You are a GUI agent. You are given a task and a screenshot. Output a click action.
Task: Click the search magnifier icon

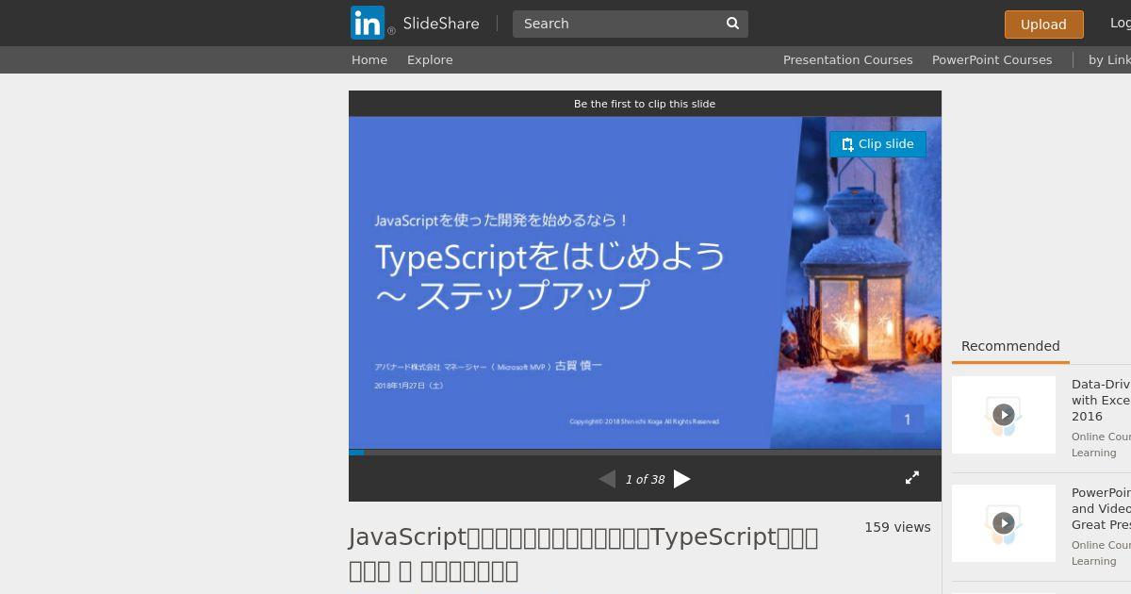point(733,24)
